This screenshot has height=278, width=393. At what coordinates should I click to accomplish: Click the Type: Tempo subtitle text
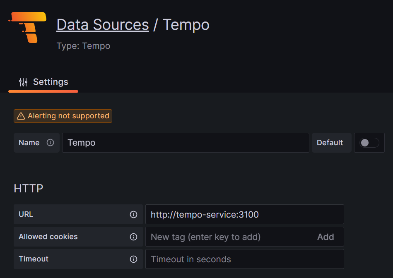coord(83,46)
